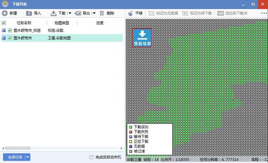The height and width of the screenshot is (163, 268).
Task: Minimize the 下载列表 window
Action: pos(243,5)
